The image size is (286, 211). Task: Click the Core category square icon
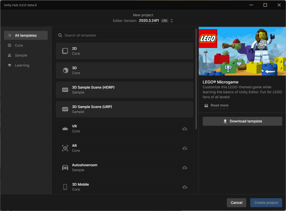(9, 46)
